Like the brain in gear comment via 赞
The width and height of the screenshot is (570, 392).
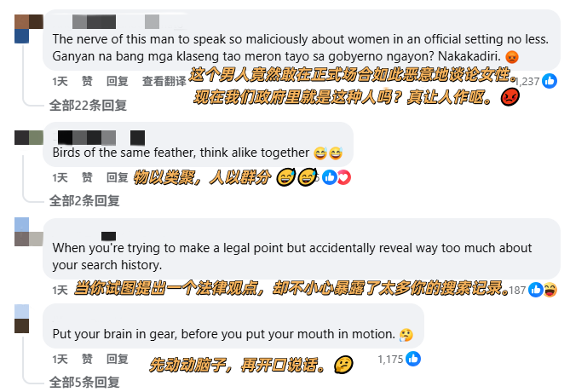pos(87,359)
